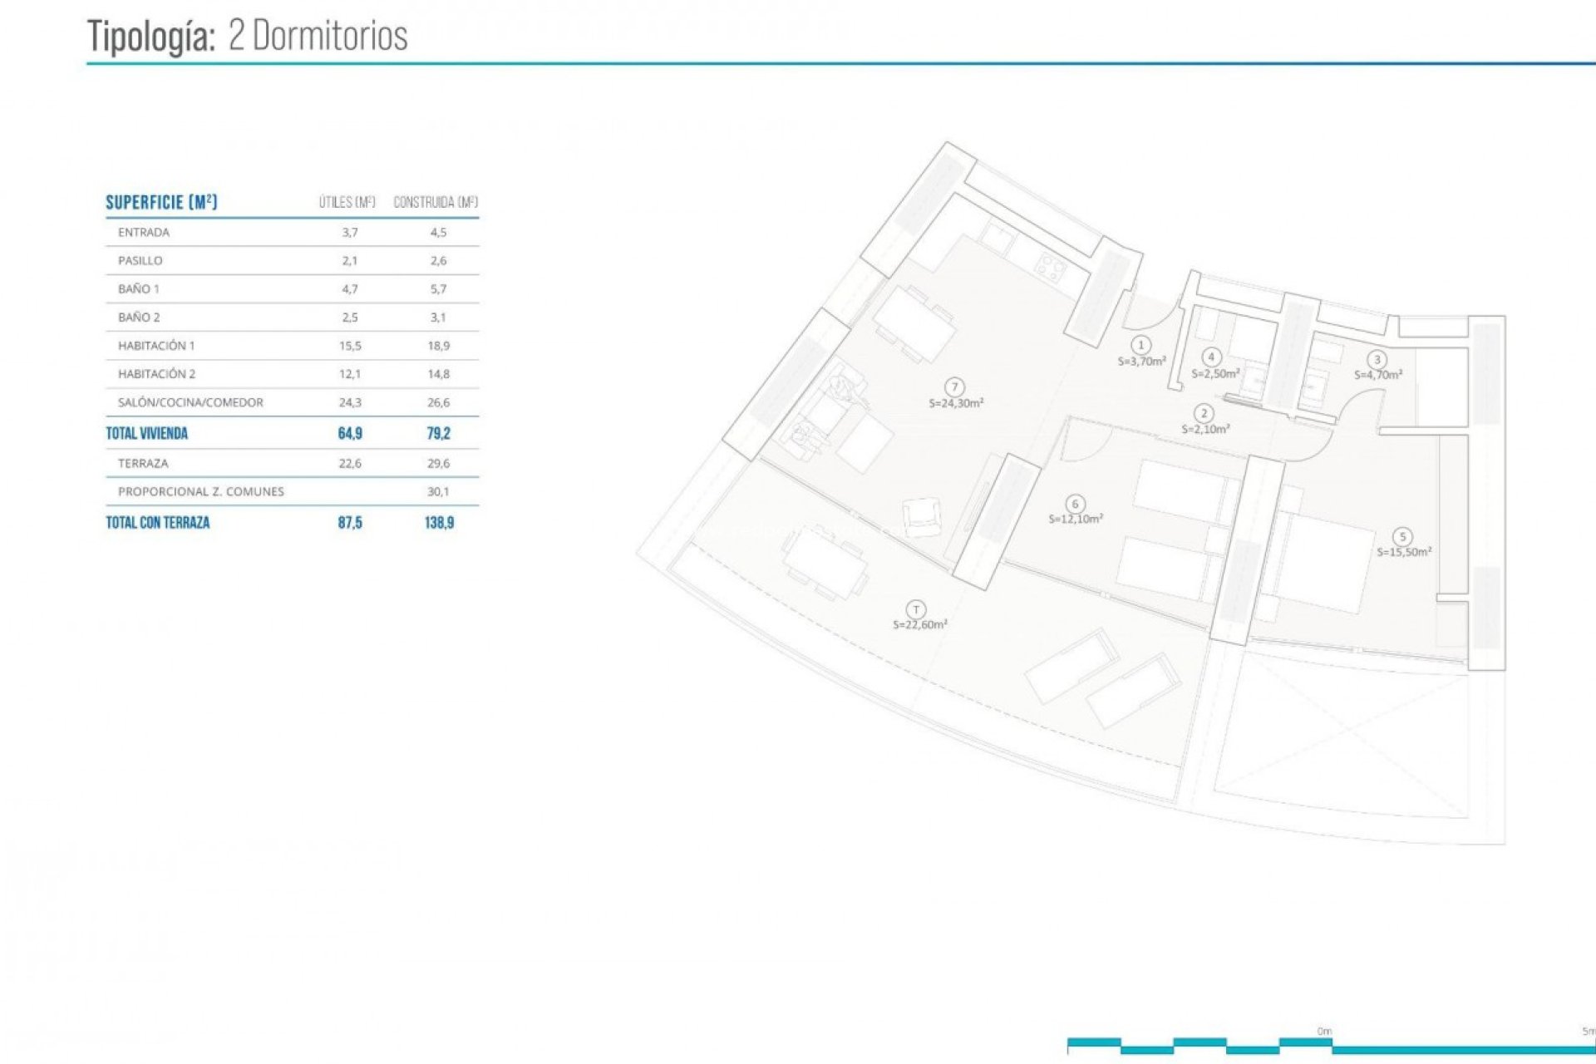Click the 29,6 value in TERRAZA row
Screen dimensions: 1596x1064
click(x=438, y=464)
